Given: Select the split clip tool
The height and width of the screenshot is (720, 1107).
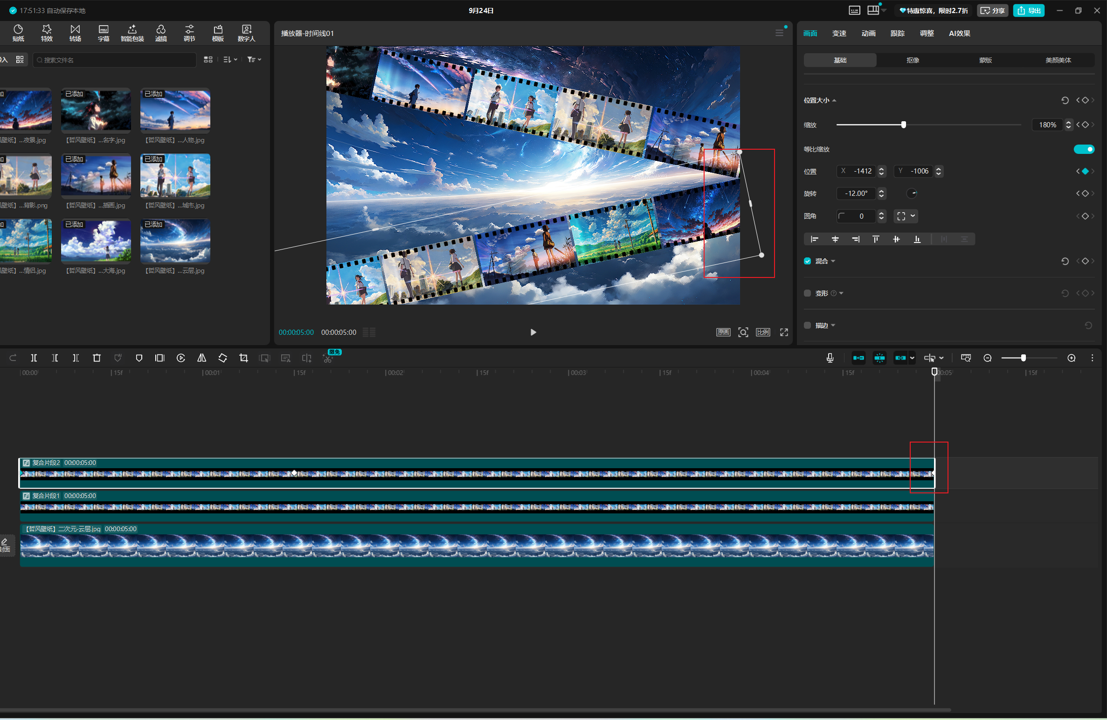Looking at the screenshot, I should tap(34, 358).
